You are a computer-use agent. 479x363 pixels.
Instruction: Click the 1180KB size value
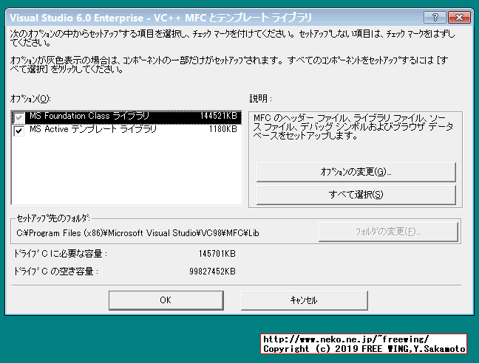tap(223, 129)
